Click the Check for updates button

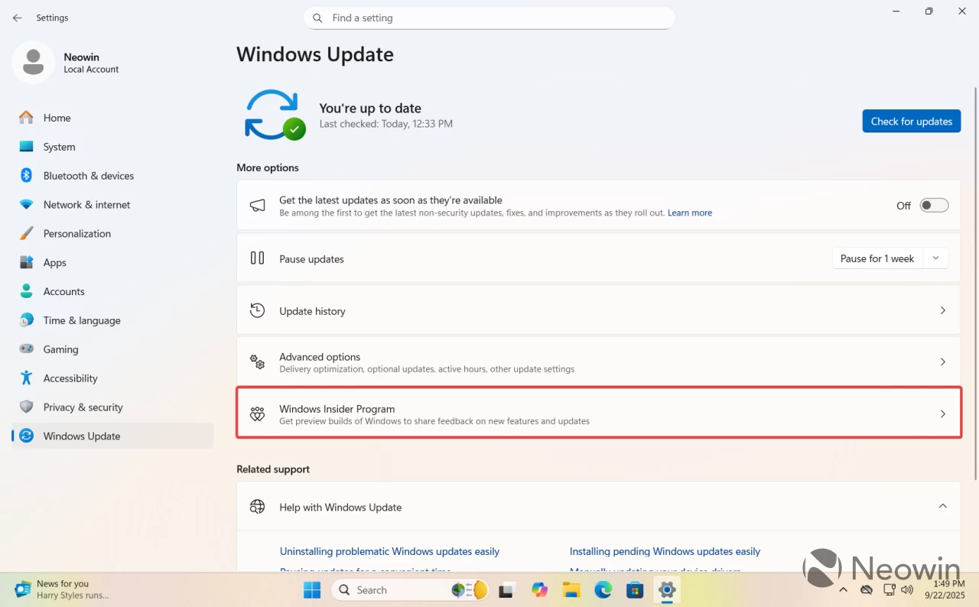(x=911, y=121)
